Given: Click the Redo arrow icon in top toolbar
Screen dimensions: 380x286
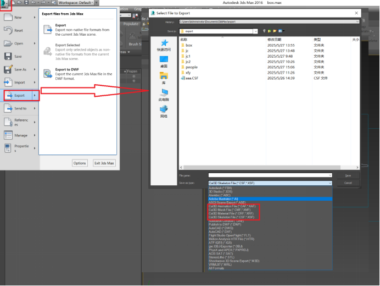Looking at the screenshot, I should click(x=43, y=2).
